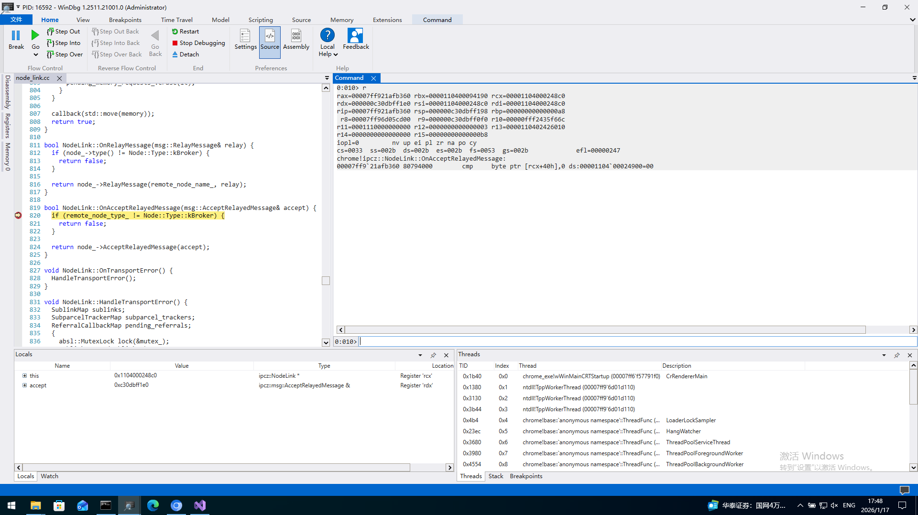Pin the Locals panel
Viewport: 918px width, 515px height.
pyautogui.click(x=433, y=355)
